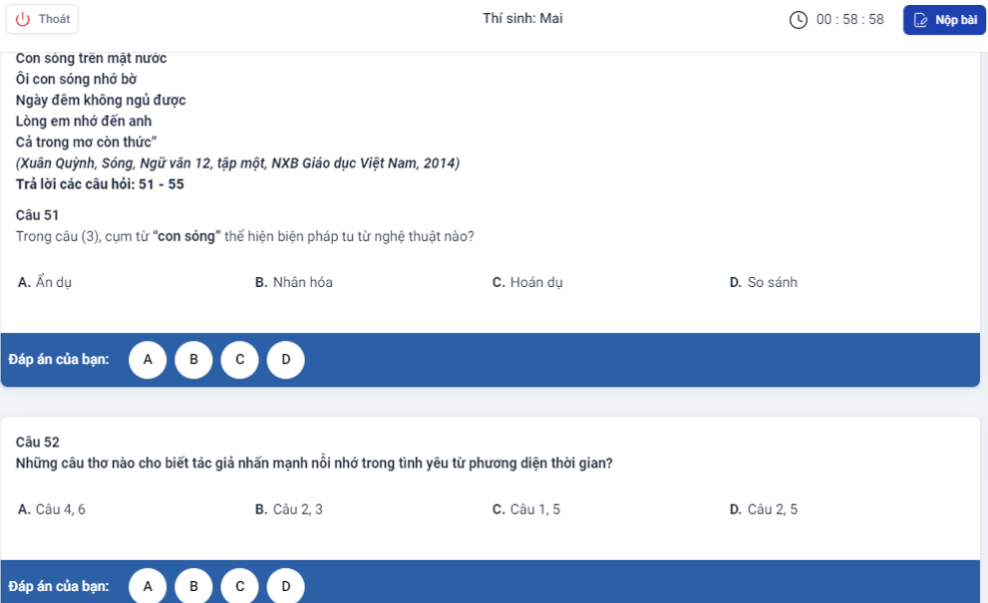Click the clock icon beside the timer
The height and width of the screenshot is (603, 988).
coord(798,20)
